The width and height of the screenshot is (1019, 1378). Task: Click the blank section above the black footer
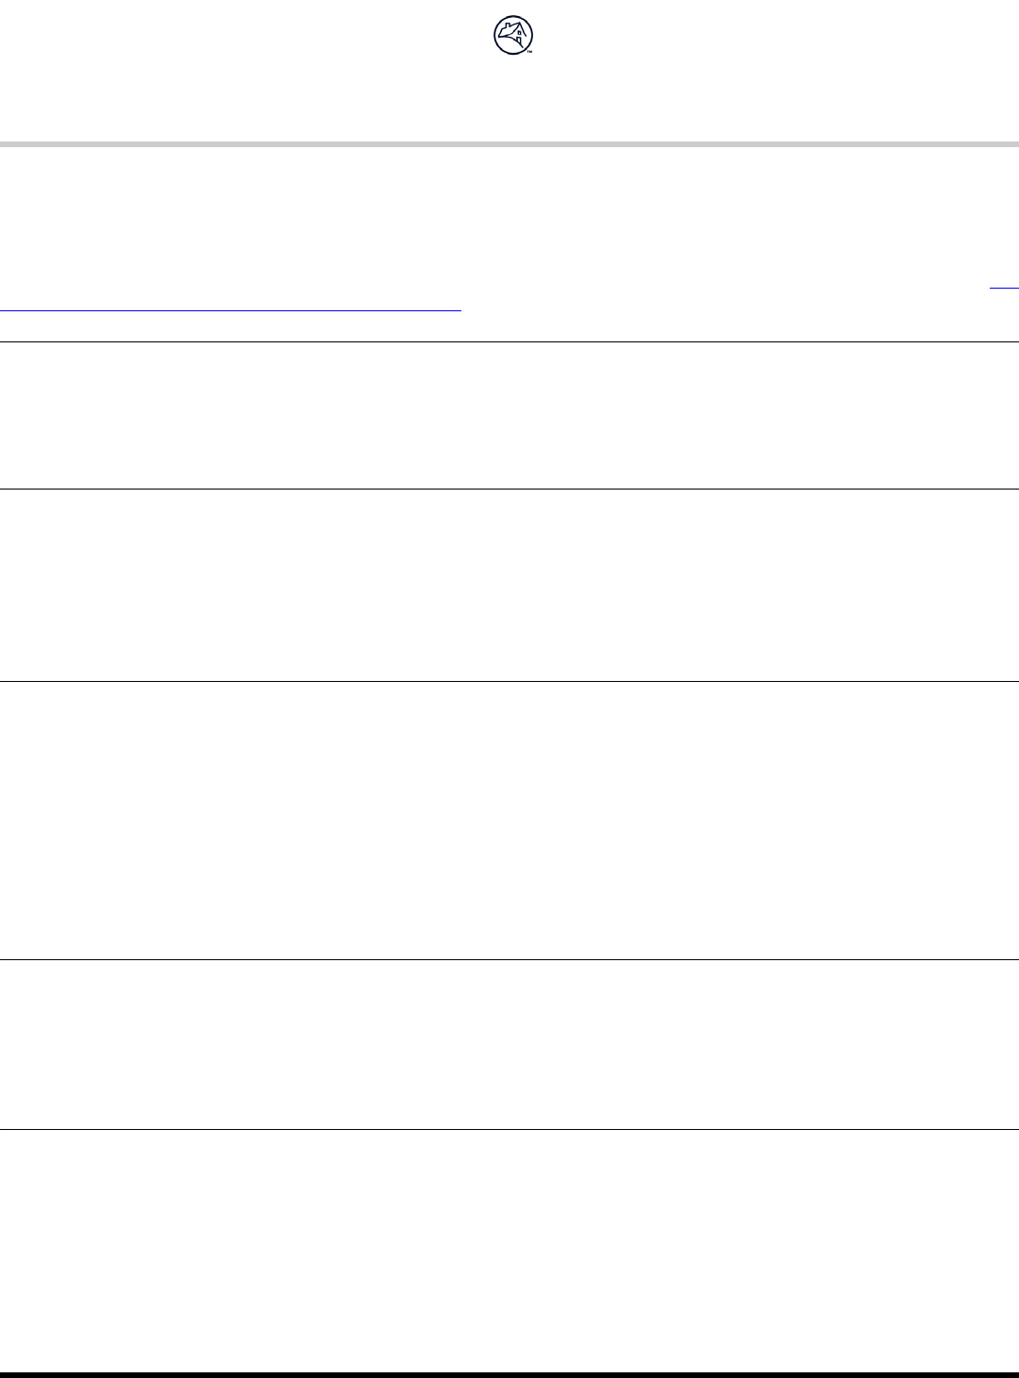click(x=509, y=1250)
